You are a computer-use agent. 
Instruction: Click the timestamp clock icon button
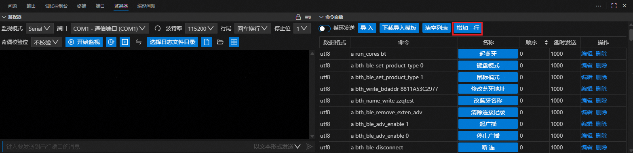tap(111, 42)
